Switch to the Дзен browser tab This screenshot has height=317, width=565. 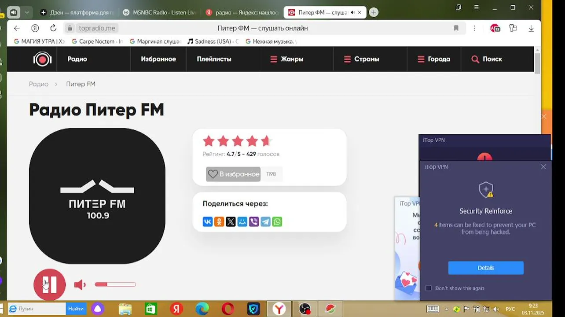78,12
